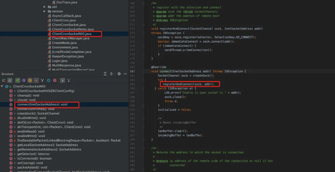Click the ClientCnxnSocket.java file icon

(50, 25)
